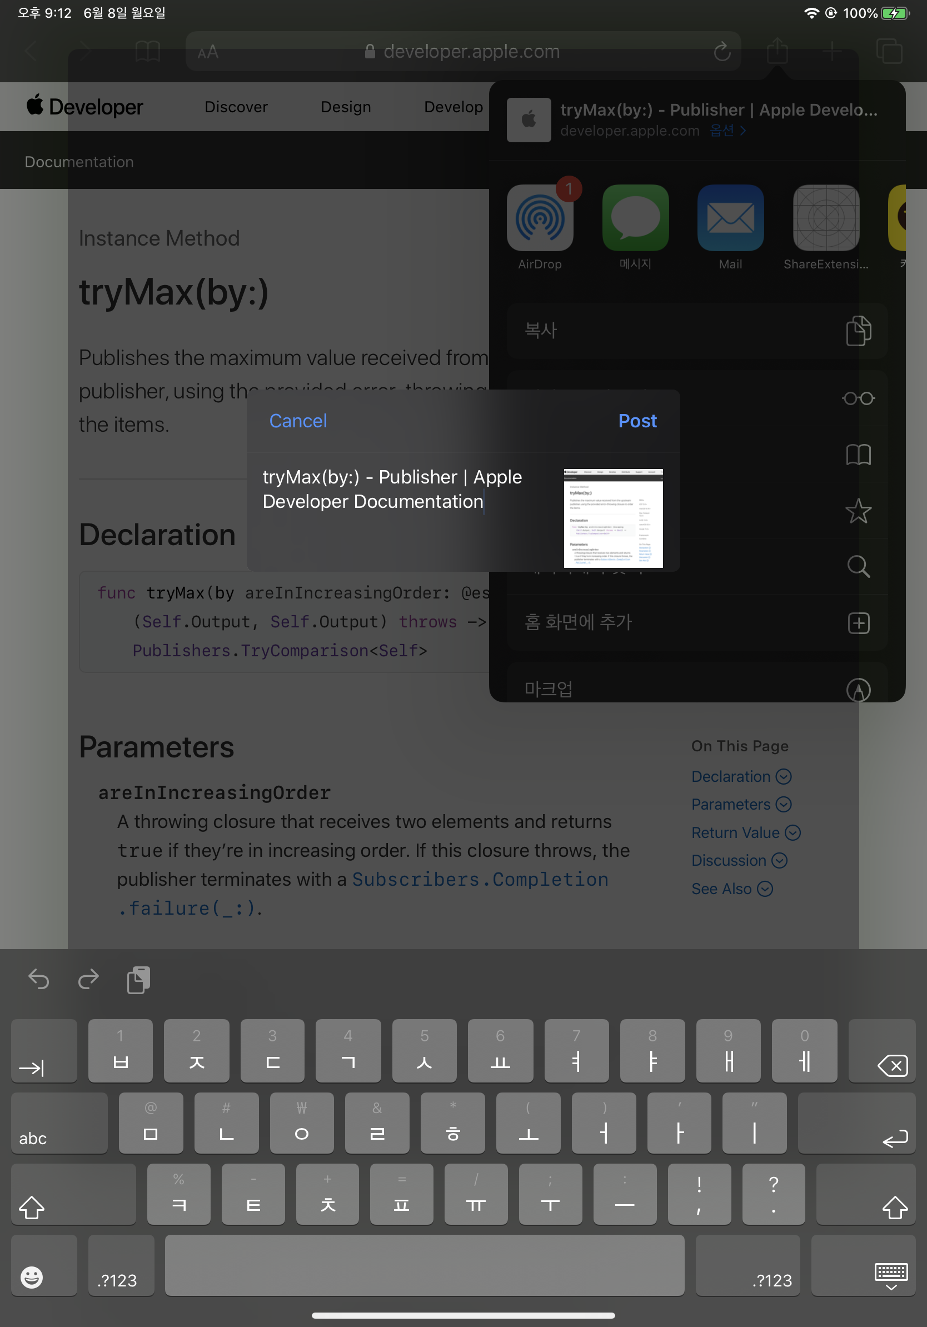
Task: Tap the page thumbnail in the compose dialog
Action: [x=612, y=518]
